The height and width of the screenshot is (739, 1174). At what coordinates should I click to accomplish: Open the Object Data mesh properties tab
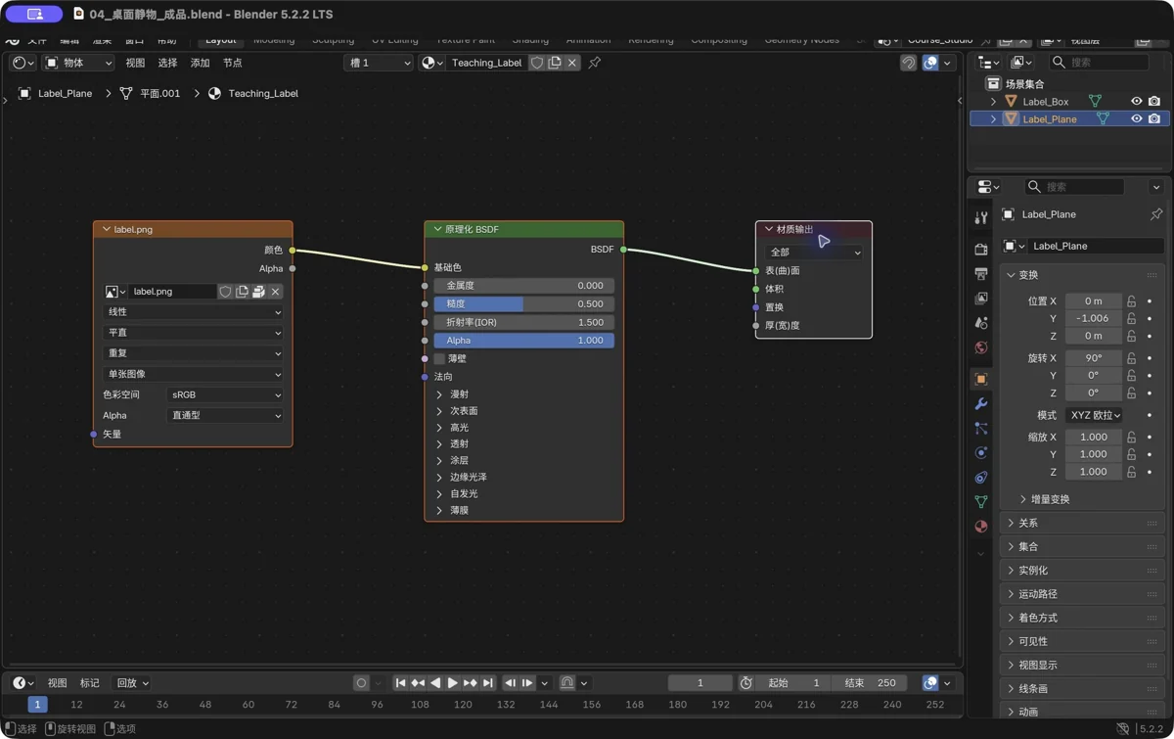(981, 501)
